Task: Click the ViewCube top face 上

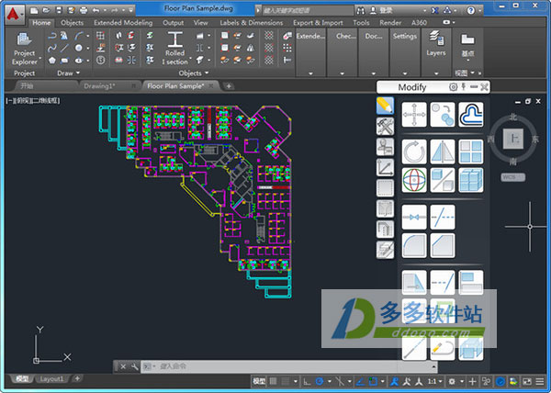Action: (x=513, y=139)
